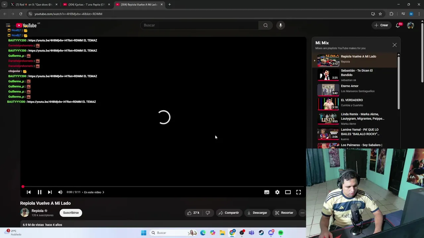This screenshot has width=424, height=238.
Task: Click the page vertical scrollbar
Action: coord(422,53)
